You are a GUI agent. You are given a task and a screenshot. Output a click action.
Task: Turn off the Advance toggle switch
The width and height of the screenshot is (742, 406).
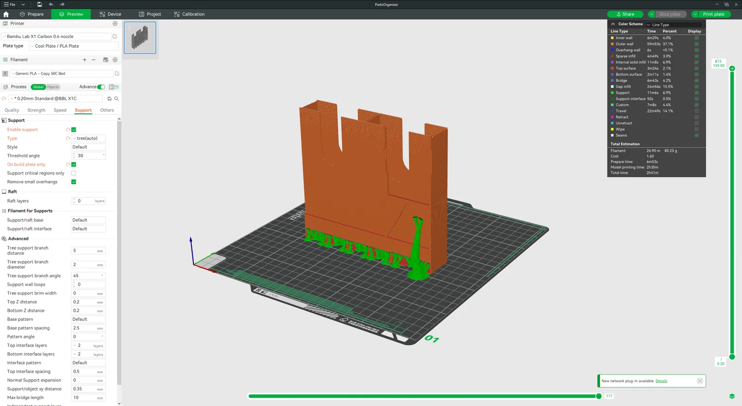101,87
